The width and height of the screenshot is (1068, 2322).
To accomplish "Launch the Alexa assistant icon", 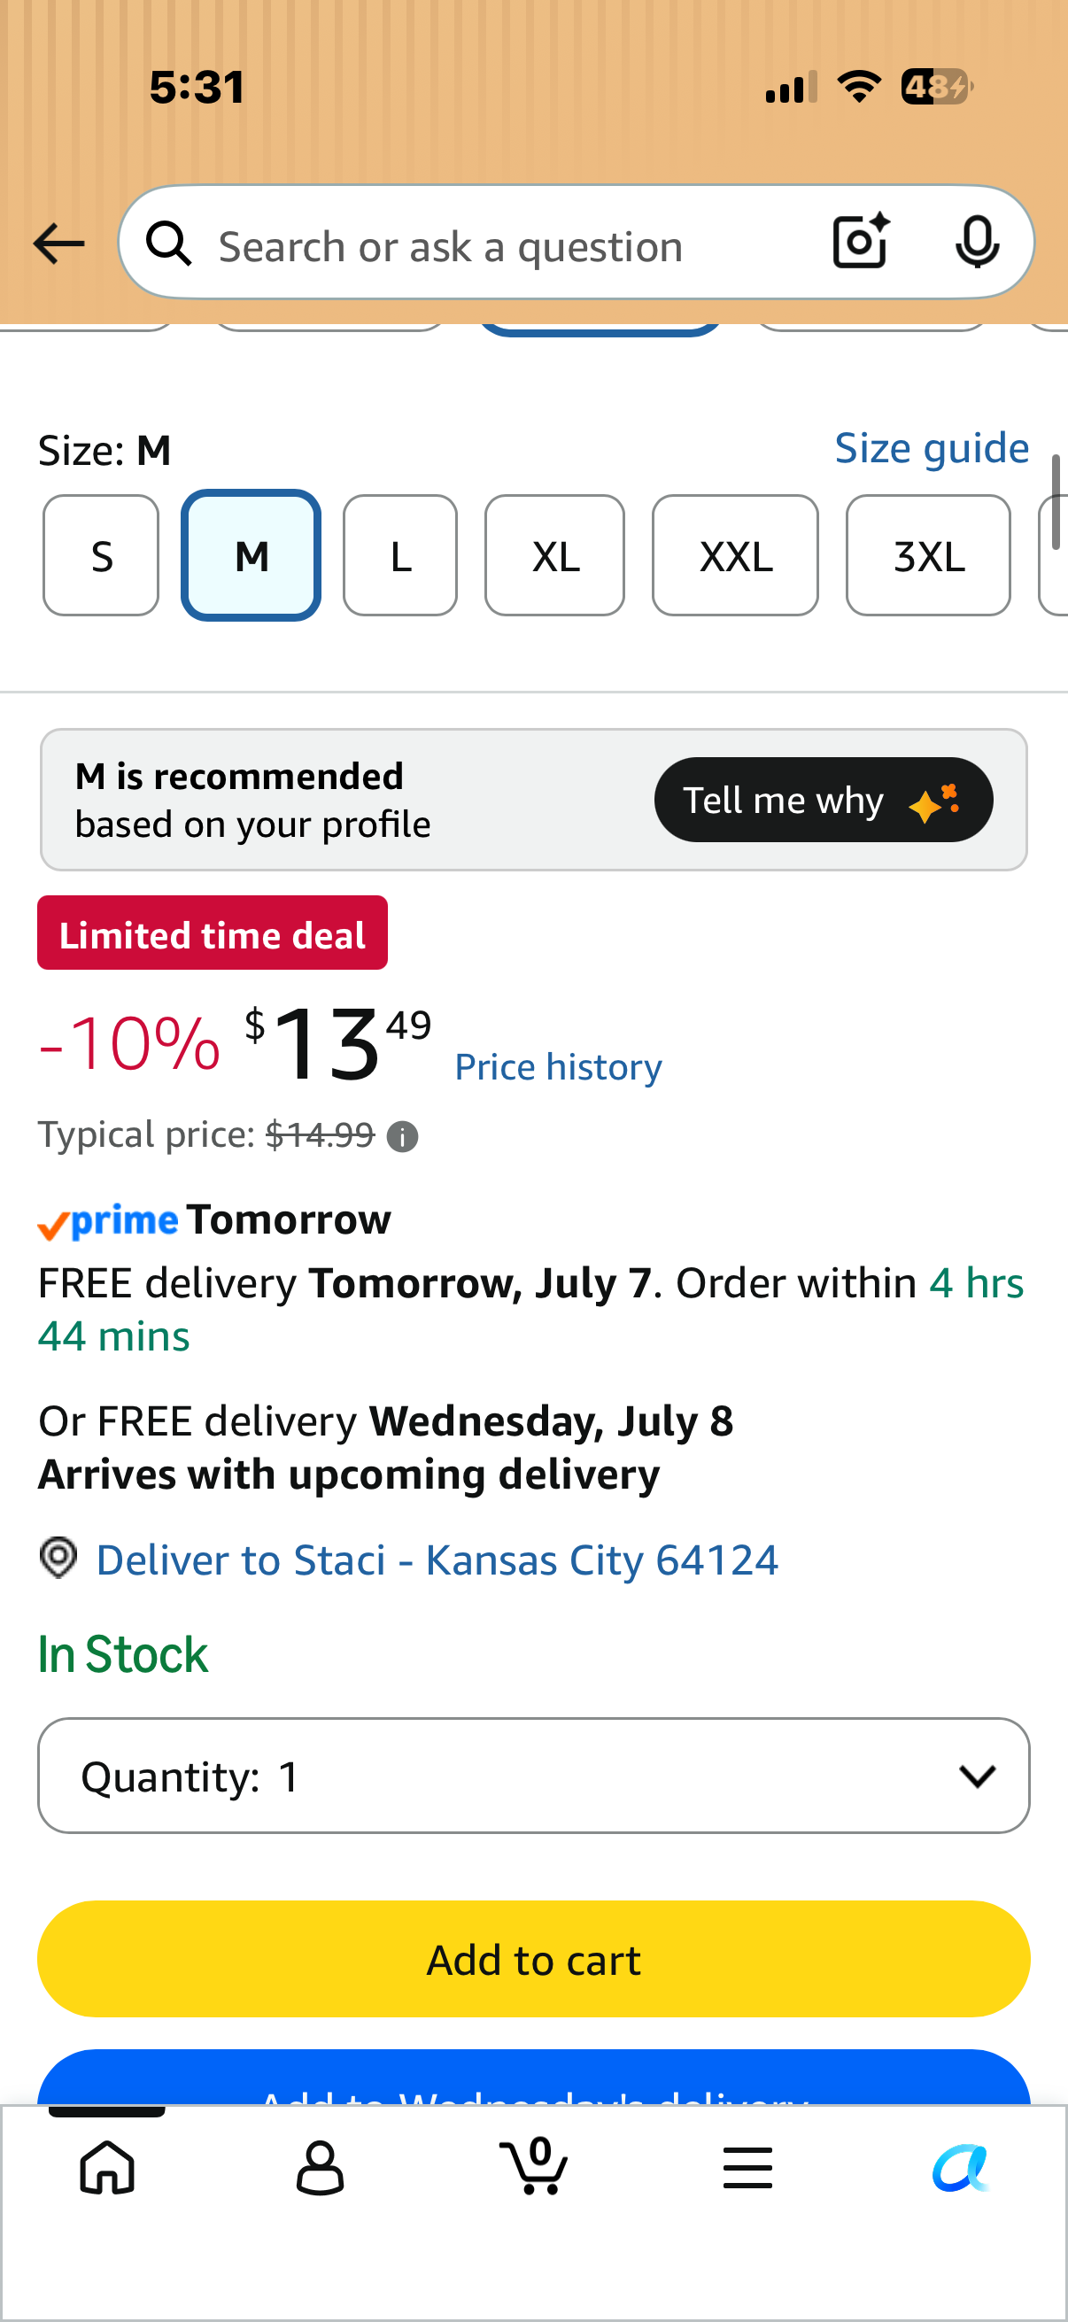I will (x=961, y=2167).
